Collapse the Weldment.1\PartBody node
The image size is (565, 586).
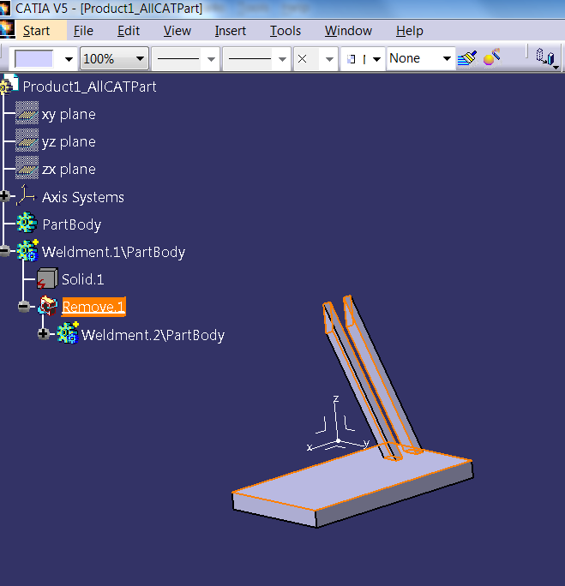tap(5, 251)
